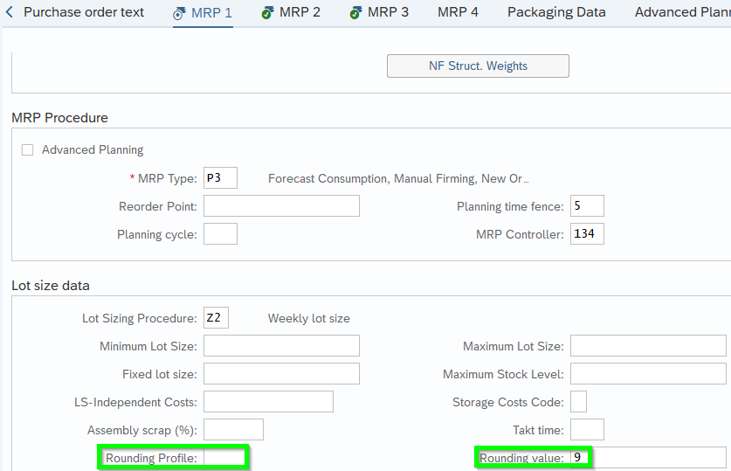Click the icon on the MRP 3 tab
This screenshot has width=731, height=471.
[x=355, y=13]
